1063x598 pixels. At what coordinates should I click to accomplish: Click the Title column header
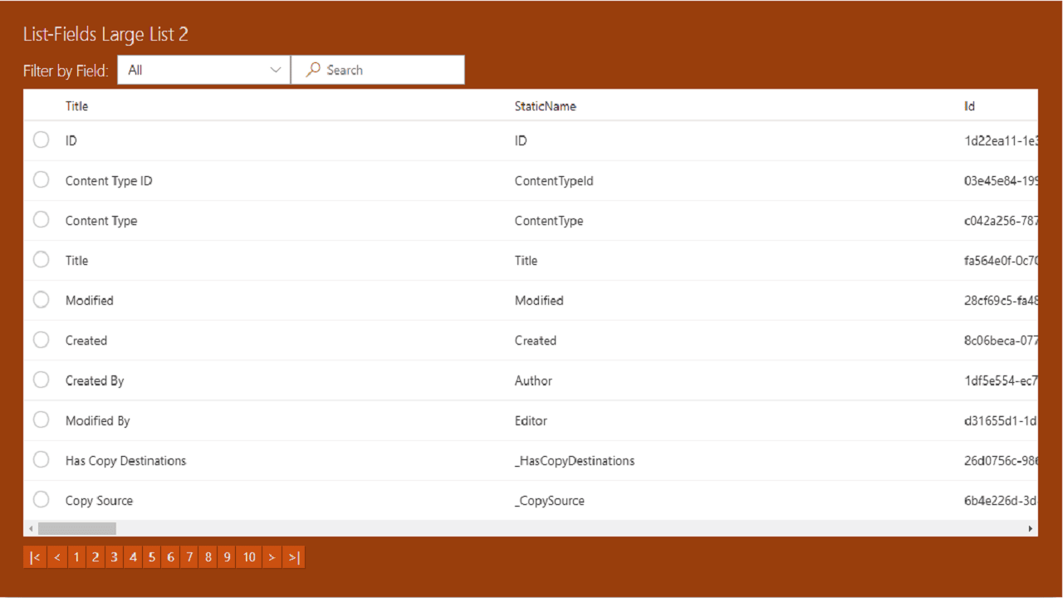[76, 106]
